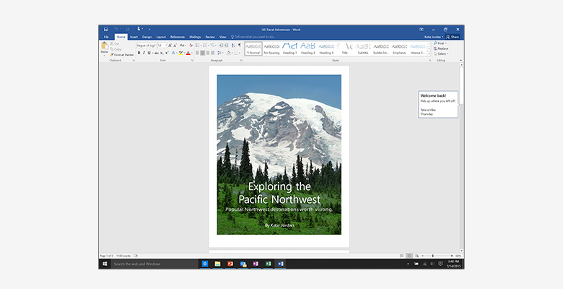The height and width of the screenshot is (289, 563).
Task: Toggle Italic formatting
Action: click(144, 53)
